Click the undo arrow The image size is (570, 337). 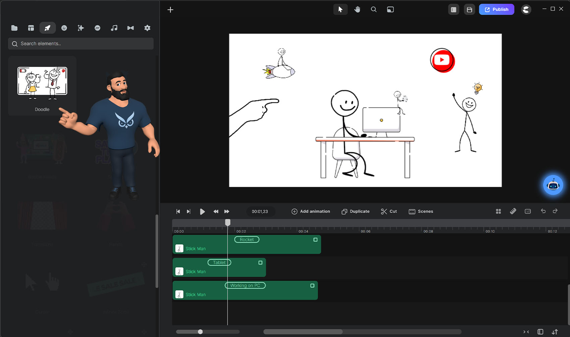[543, 211]
